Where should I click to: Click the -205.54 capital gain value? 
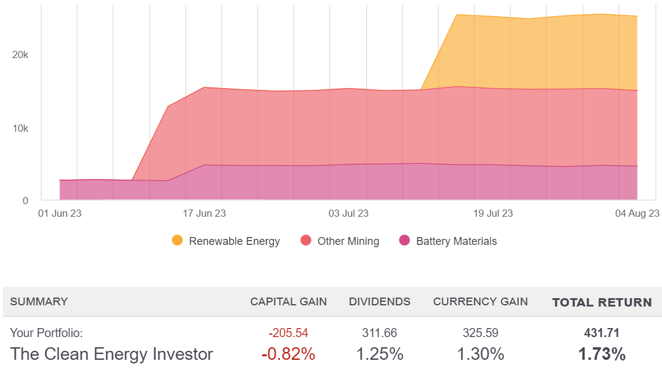289,333
